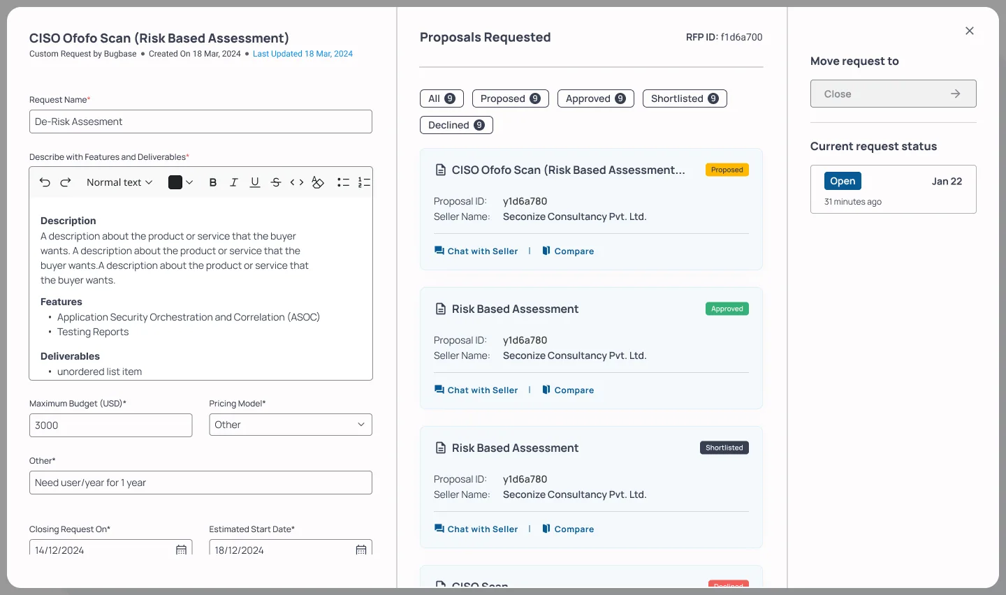This screenshot has height=595, width=1006.
Task: Click the RFP ID f1d6a700 text
Action: click(x=724, y=37)
